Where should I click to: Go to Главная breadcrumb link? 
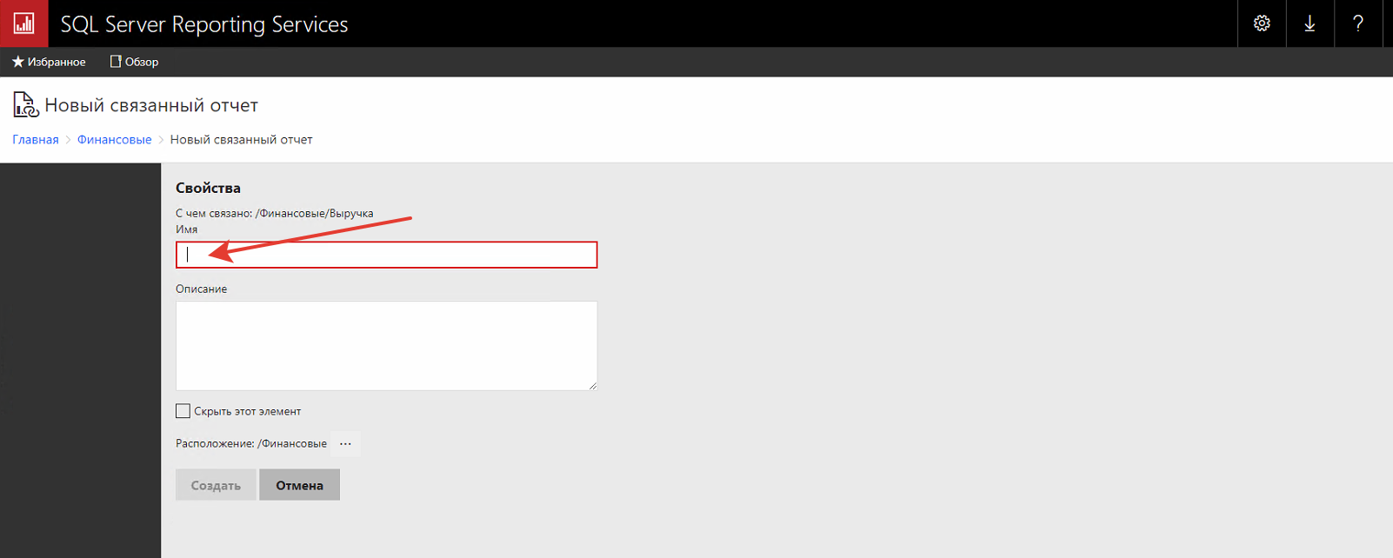36,140
